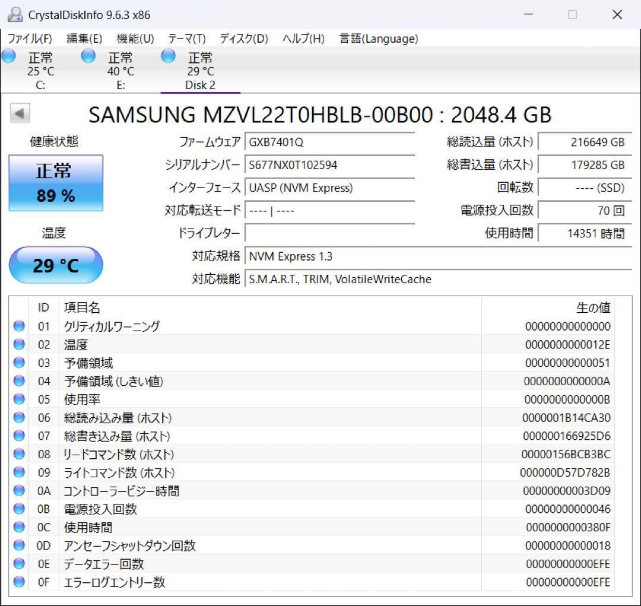Click the back arrow navigation icon
This screenshot has width=641, height=606.
[x=20, y=112]
